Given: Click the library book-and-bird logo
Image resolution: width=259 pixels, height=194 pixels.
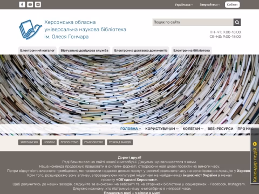Looking at the screenshot, I should tap(30, 30).
